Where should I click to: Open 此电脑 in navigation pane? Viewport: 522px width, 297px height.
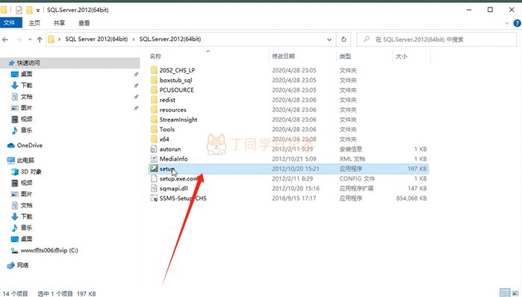click(x=25, y=160)
